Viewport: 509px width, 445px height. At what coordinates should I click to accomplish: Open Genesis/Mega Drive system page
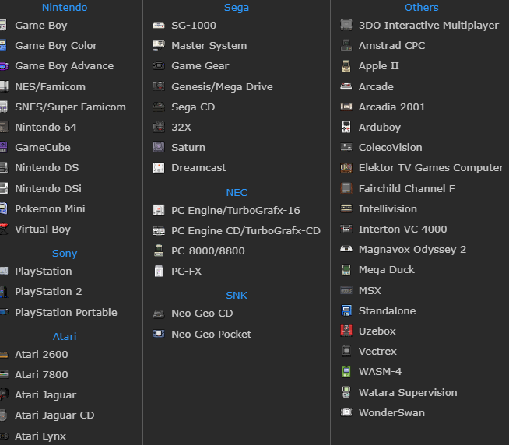click(x=222, y=87)
